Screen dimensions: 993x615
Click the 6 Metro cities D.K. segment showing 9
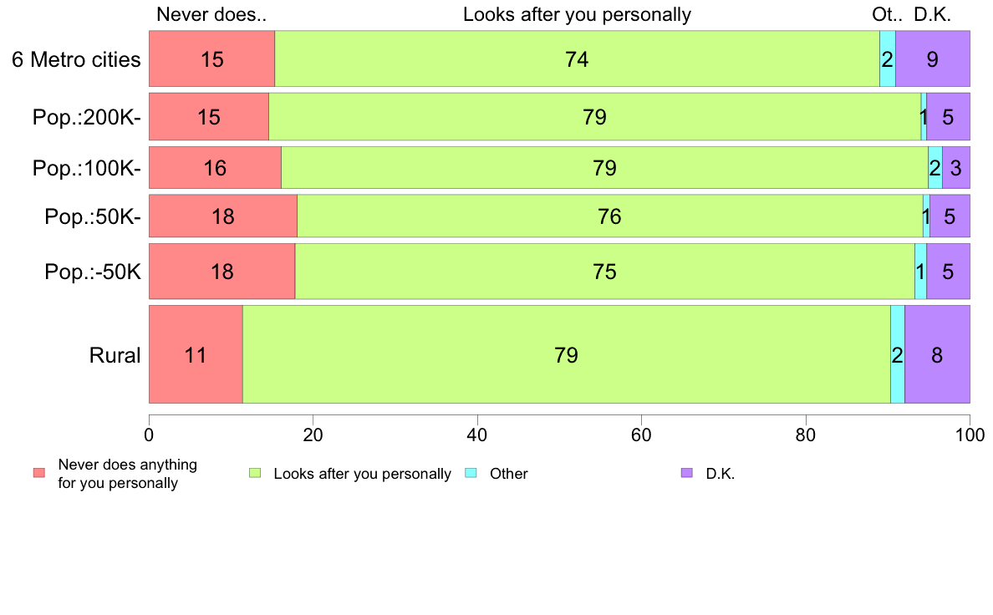pyautogui.click(x=933, y=58)
